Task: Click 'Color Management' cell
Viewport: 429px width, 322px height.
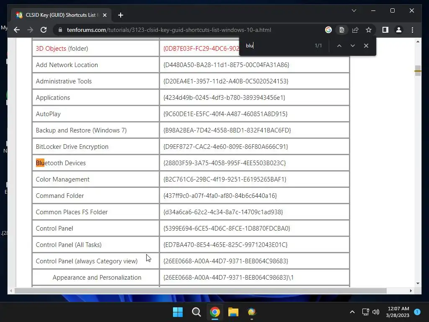Action: coord(96,179)
